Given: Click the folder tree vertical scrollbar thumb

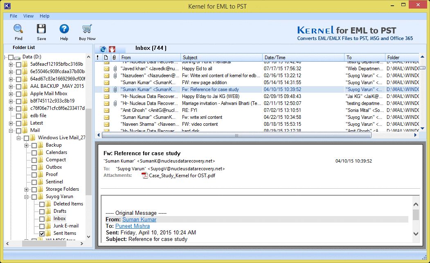Looking at the screenshot, I should (89, 152).
